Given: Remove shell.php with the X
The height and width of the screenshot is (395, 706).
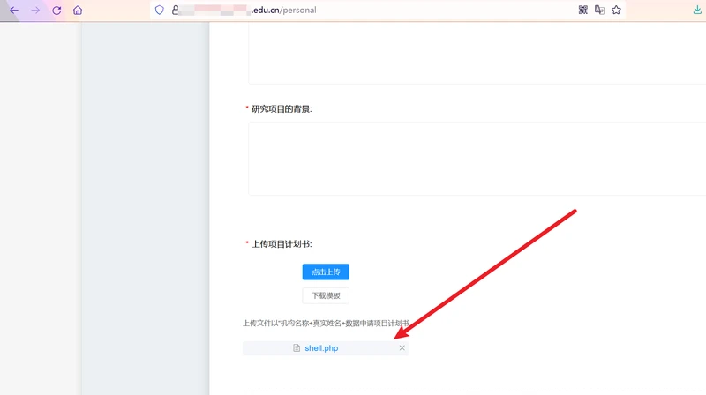Looking at the screenshot, I should coord(402,347).
